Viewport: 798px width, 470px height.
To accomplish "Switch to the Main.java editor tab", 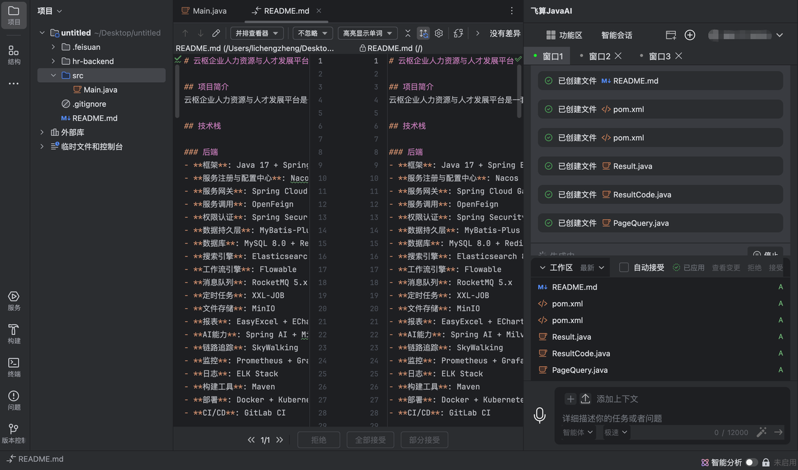I will [204, 11].
